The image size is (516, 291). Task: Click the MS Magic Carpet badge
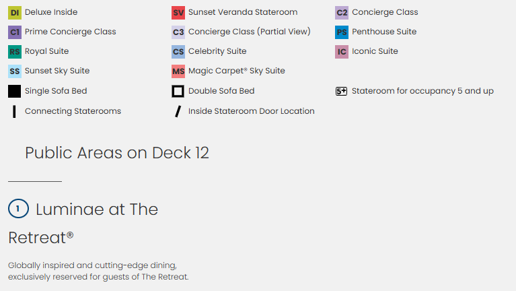click(x=178, y=71)
